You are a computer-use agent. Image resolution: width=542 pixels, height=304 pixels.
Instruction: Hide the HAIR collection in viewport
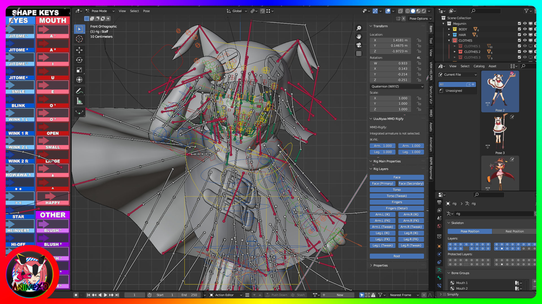tap(525, 35)
